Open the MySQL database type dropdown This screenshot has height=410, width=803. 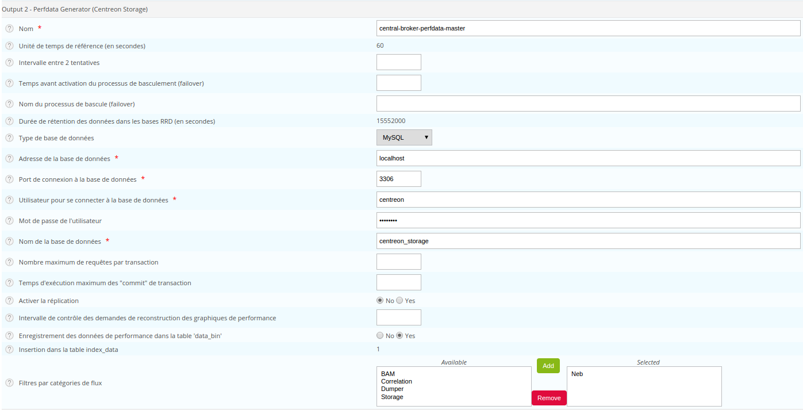coord(404,137)
